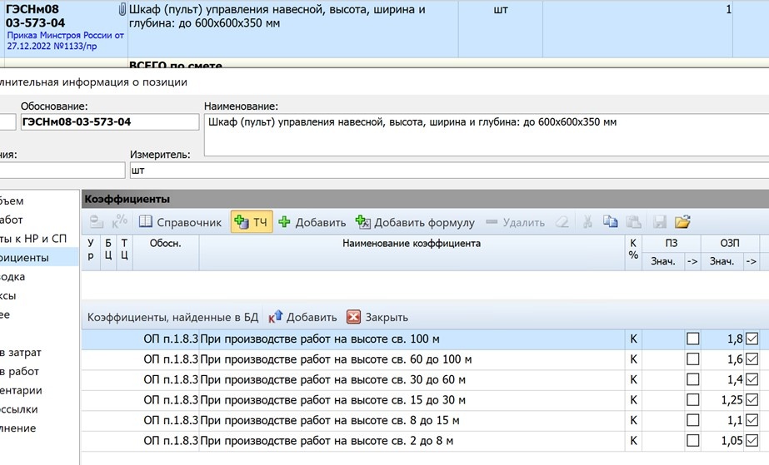
Task: Check ПЗ box for 2 до 8 м row
Action: coord(692,441)
